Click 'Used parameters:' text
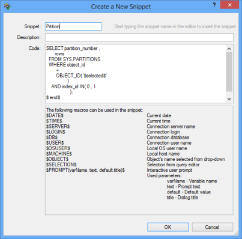The image size is (242, 239). [x=165, y=175]
